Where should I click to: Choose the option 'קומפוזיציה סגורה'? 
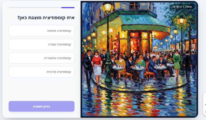(x=42, y=44)
